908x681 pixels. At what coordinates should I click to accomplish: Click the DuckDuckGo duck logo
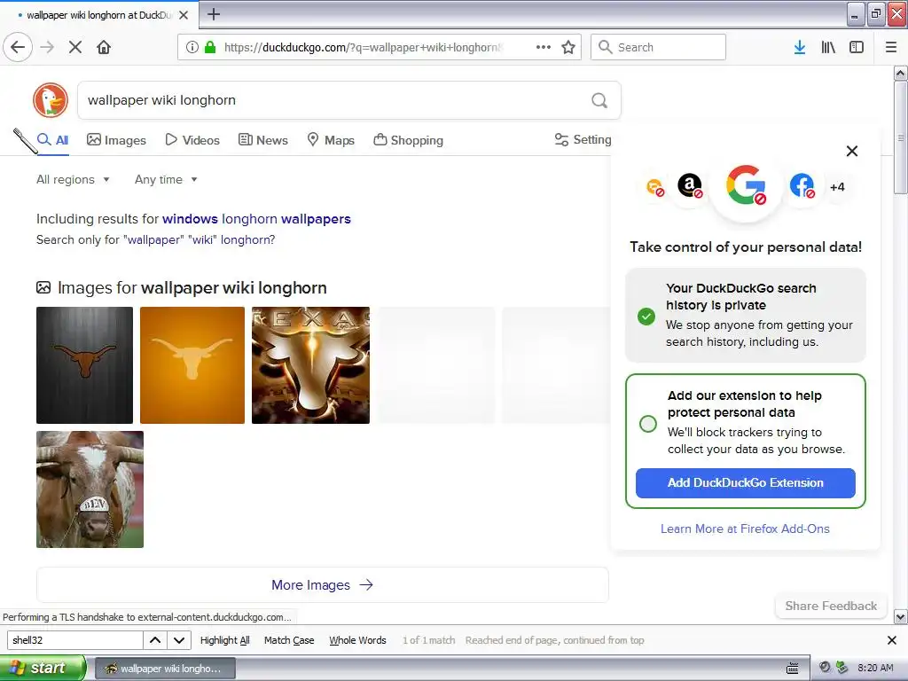(51, 100)
